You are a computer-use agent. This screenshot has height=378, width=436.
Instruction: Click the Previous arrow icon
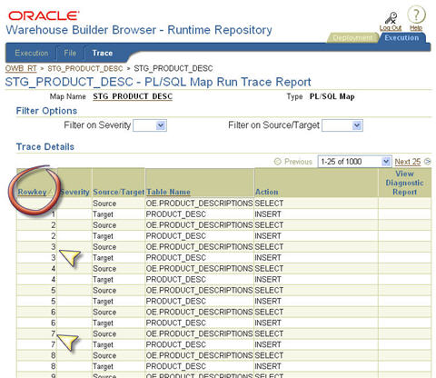(277, 162)
